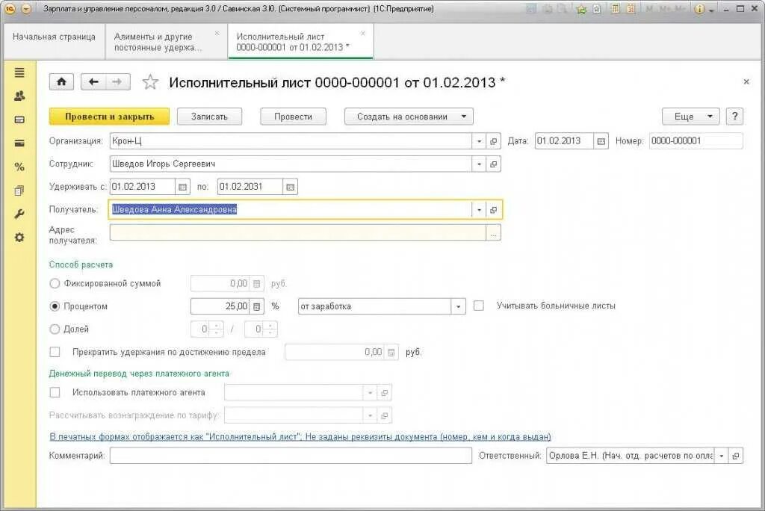Go to home via the house button
Viewport: 765px width, 511px height.
pos(61,82)
